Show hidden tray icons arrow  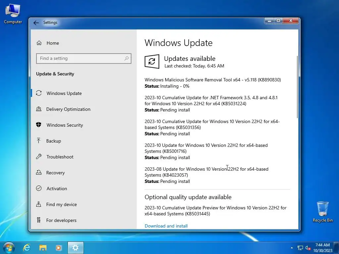292,248
